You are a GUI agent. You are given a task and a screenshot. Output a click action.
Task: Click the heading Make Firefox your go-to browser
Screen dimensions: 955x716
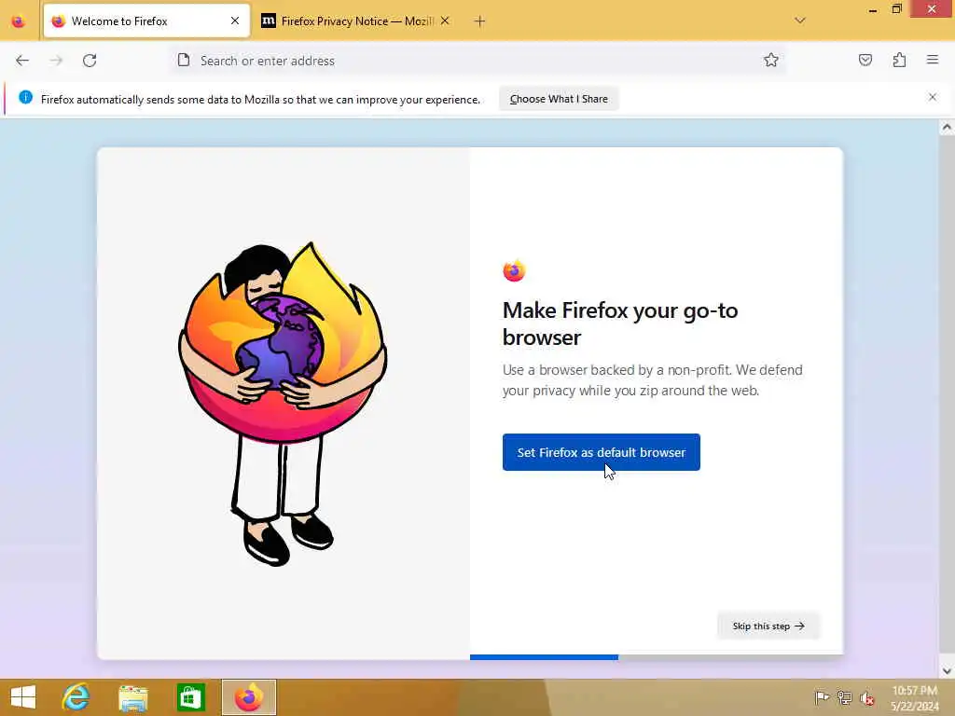[x=620, y=324]
